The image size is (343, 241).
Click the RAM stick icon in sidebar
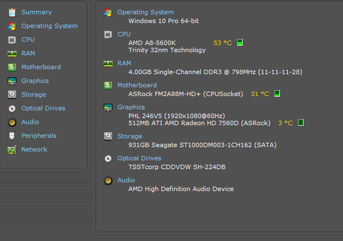[x=12, y=53]
